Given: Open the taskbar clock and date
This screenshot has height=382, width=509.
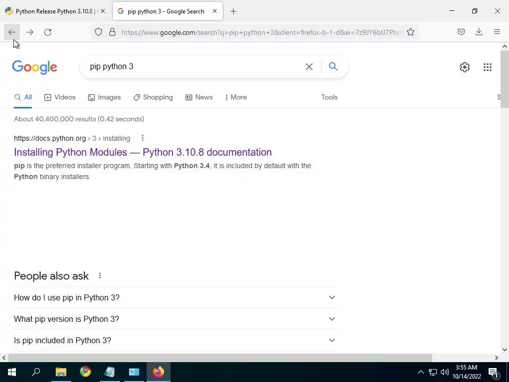Looking at the screenshot, I should (466, 372).
